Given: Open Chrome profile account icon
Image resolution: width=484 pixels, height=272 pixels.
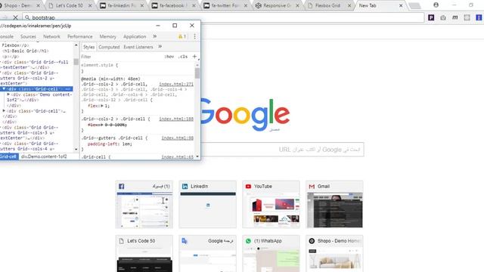Looking at the screenshot, I should [436, 5].
